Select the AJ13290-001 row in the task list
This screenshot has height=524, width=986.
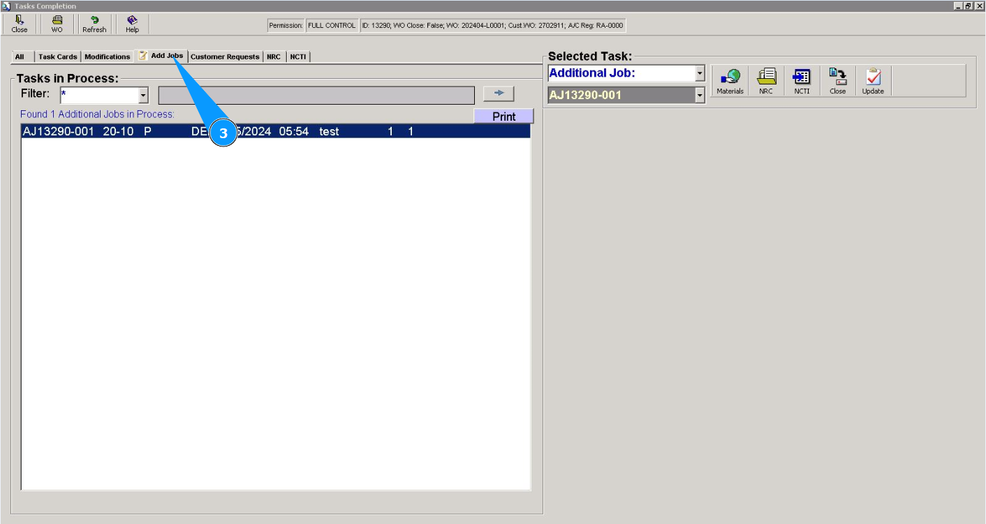pyautogui.click(x=276, y=131)
